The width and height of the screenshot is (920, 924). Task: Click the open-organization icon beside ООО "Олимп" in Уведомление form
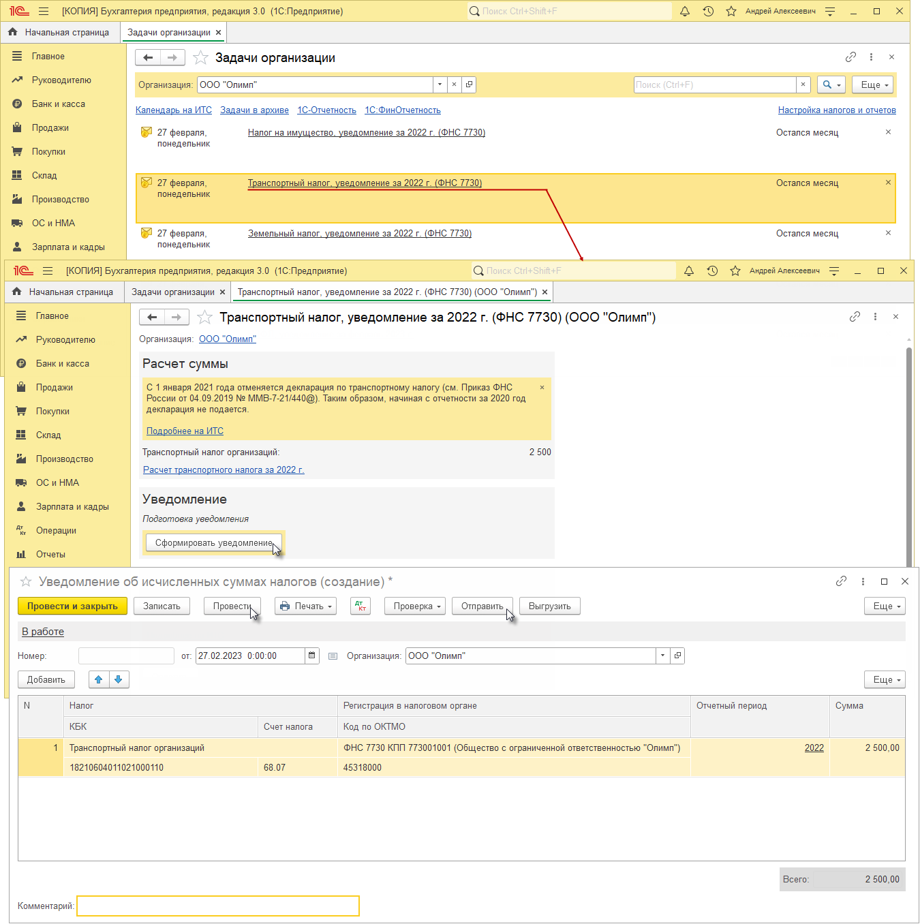click(677, 656)
